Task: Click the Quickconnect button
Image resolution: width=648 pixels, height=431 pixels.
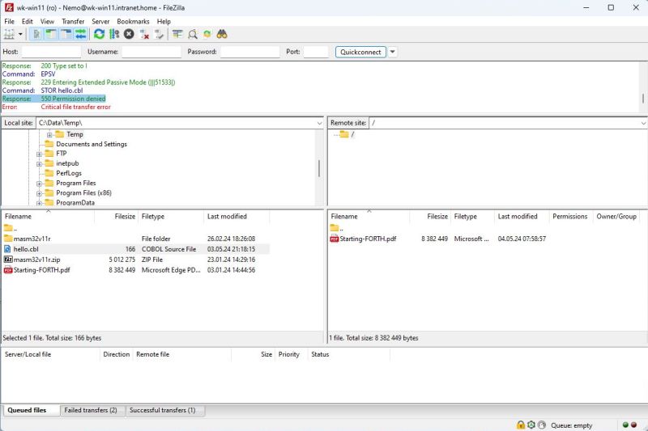Action: click(360, 52)
